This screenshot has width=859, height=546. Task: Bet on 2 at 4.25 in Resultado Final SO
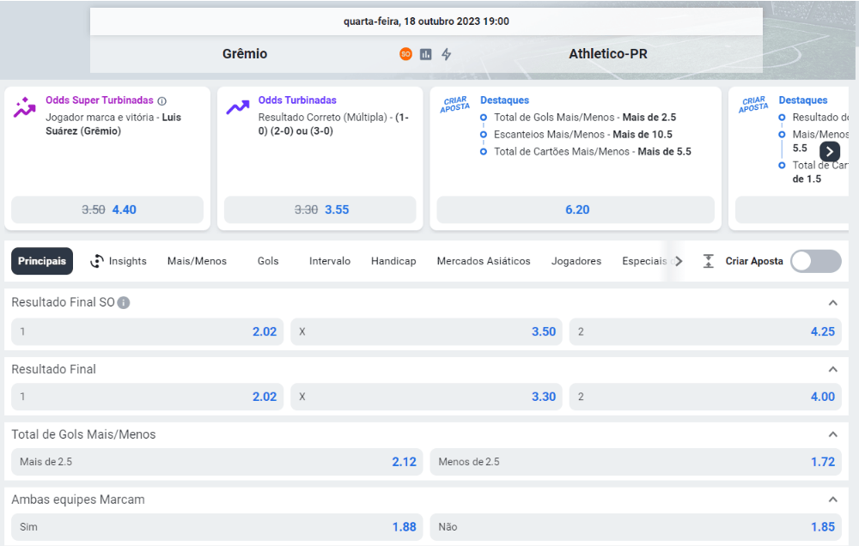[705, 332]
